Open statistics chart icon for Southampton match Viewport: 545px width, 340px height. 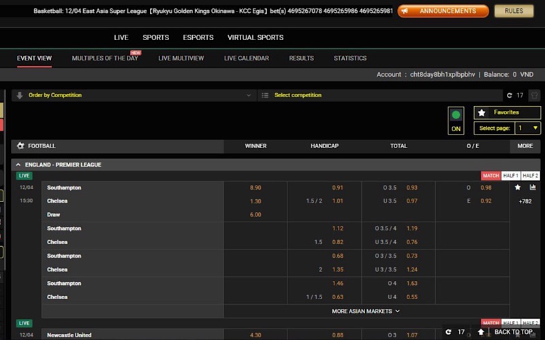tap(533, 188)
